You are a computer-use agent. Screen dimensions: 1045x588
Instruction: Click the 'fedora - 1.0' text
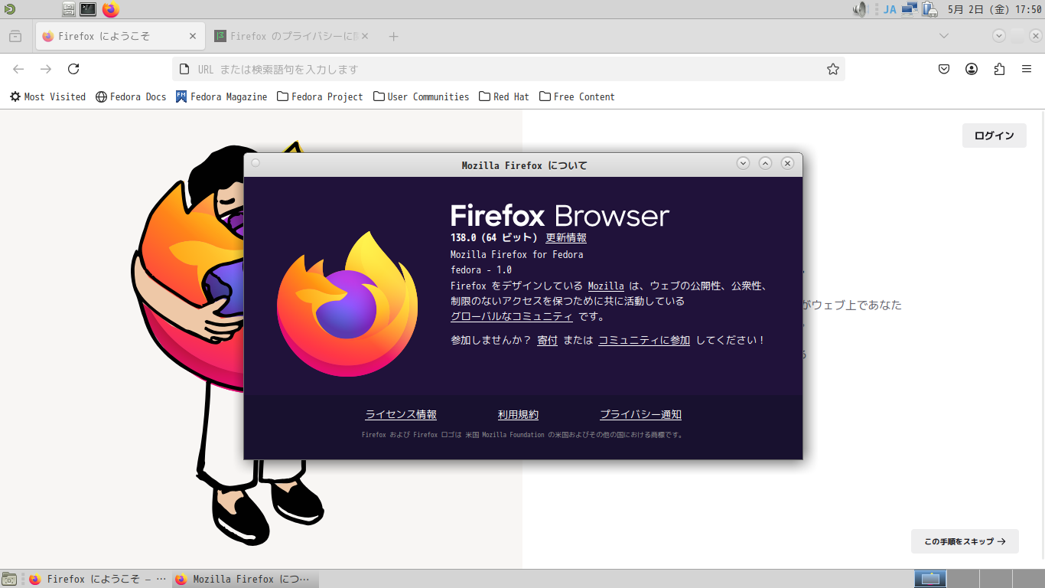click(x=481, y=269)
